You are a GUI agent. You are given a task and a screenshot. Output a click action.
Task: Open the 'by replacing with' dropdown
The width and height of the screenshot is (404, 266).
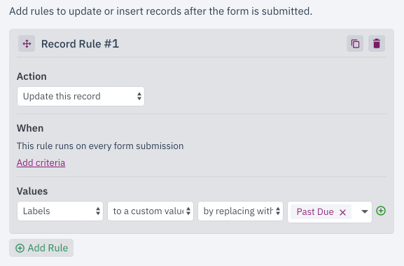pyautogui.click(x=240, y=211)
